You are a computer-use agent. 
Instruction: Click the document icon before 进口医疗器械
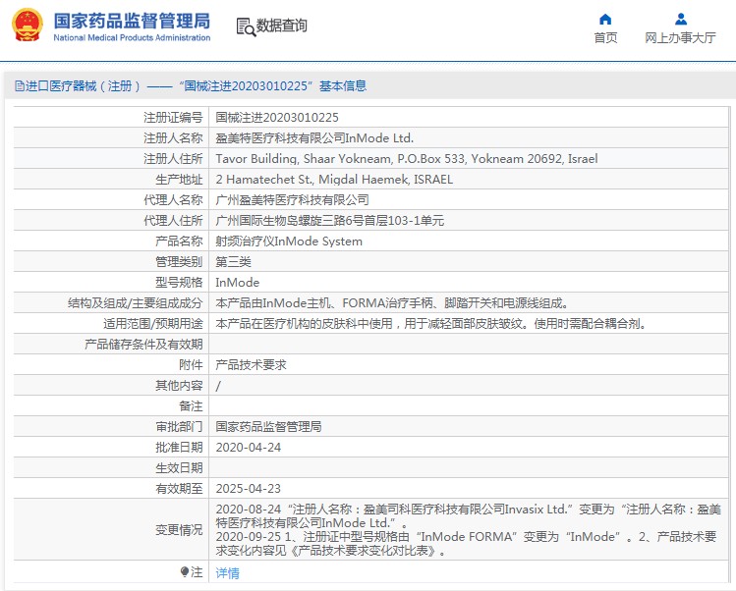click(x=20, y=85)
